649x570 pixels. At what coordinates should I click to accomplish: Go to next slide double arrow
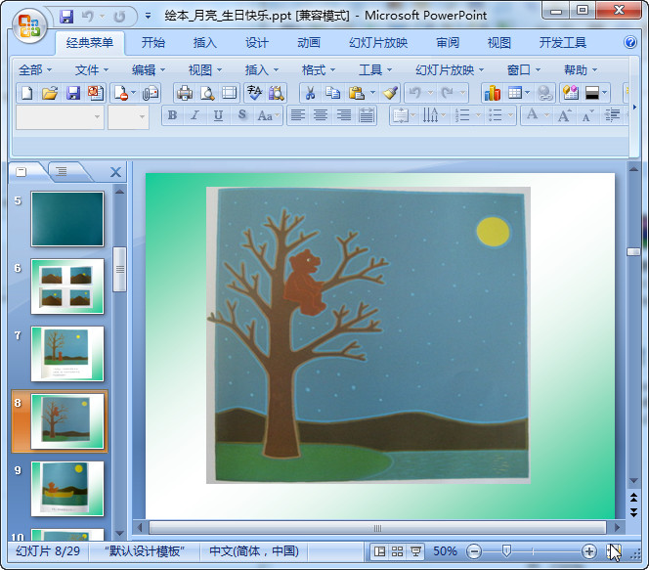633,512
